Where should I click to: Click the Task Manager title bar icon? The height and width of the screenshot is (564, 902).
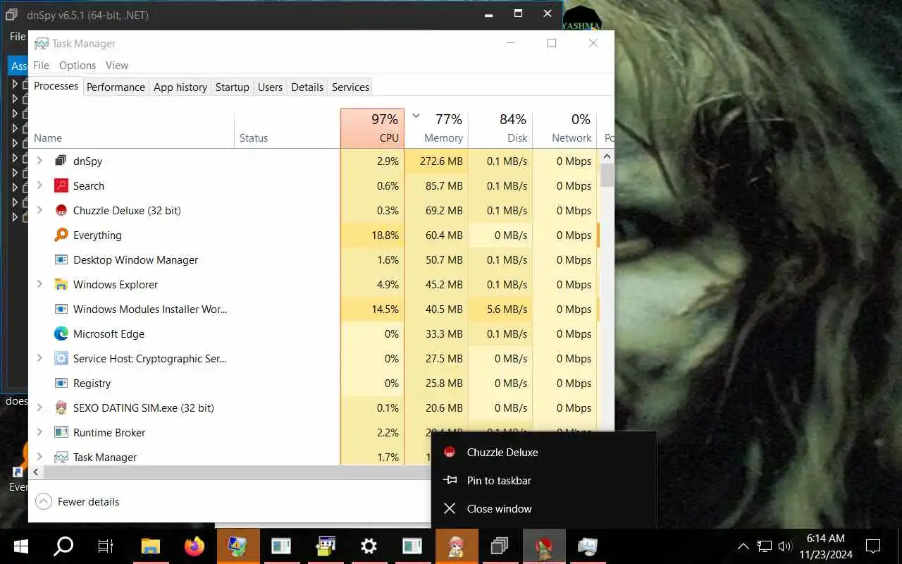(42, 43)
